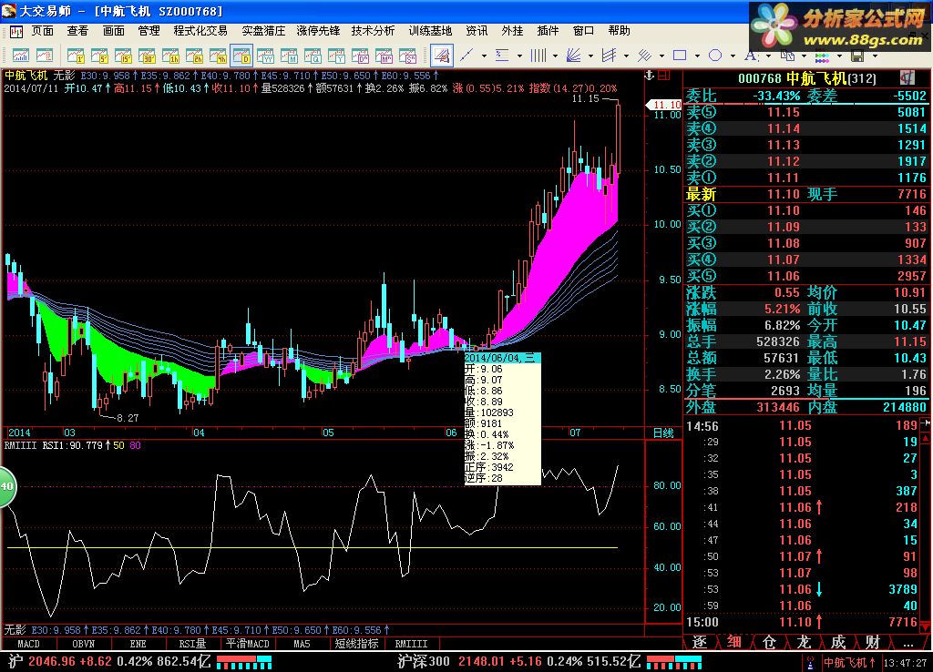
Task: Click the signal tower status icon
Action: click(x=810, y=662)
